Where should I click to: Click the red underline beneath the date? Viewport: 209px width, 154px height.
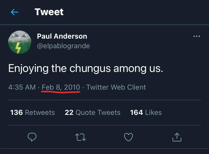coord(61,92)
